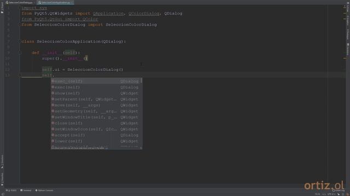Viewport: 350px width, 196px height.
Task: Click method icon beside exec_(self) suggestion
Action: click(x=53, y=81)
